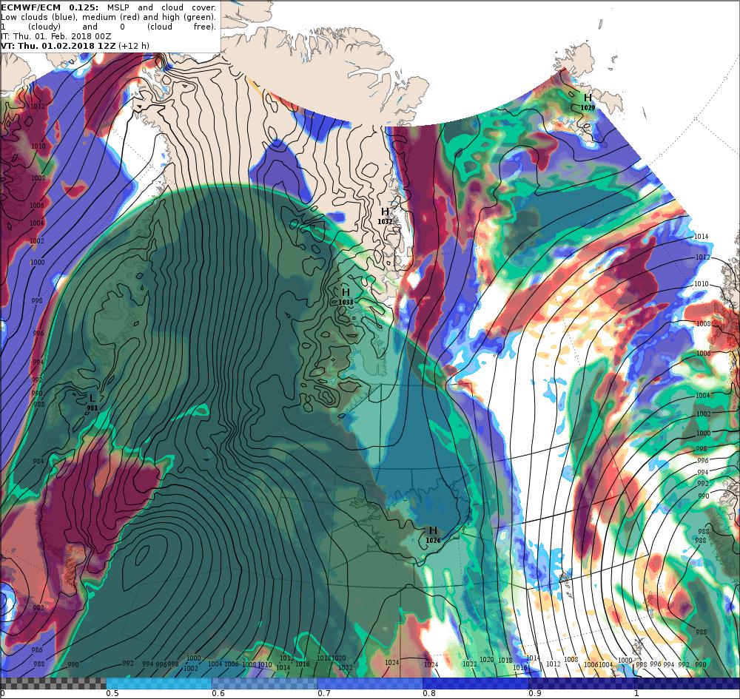Click the 0.5 legend tick label
740x699 pixels.
coord(112,693)
